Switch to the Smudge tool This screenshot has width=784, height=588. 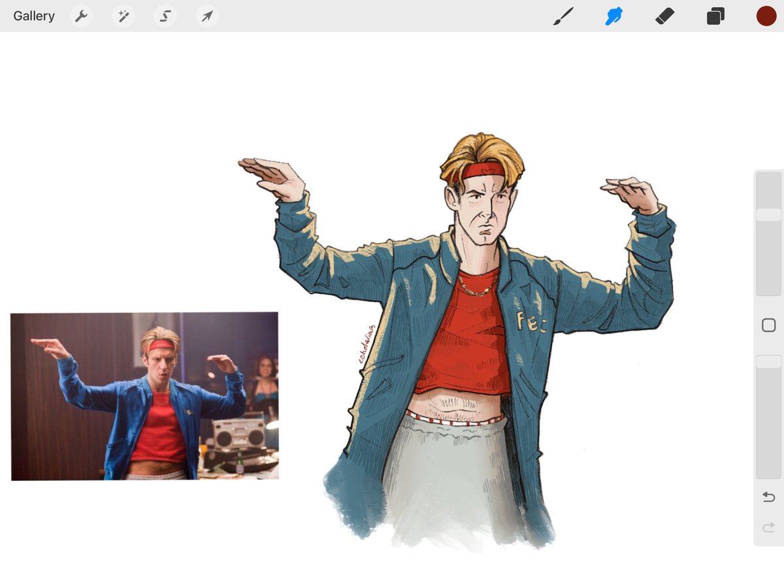613,16
